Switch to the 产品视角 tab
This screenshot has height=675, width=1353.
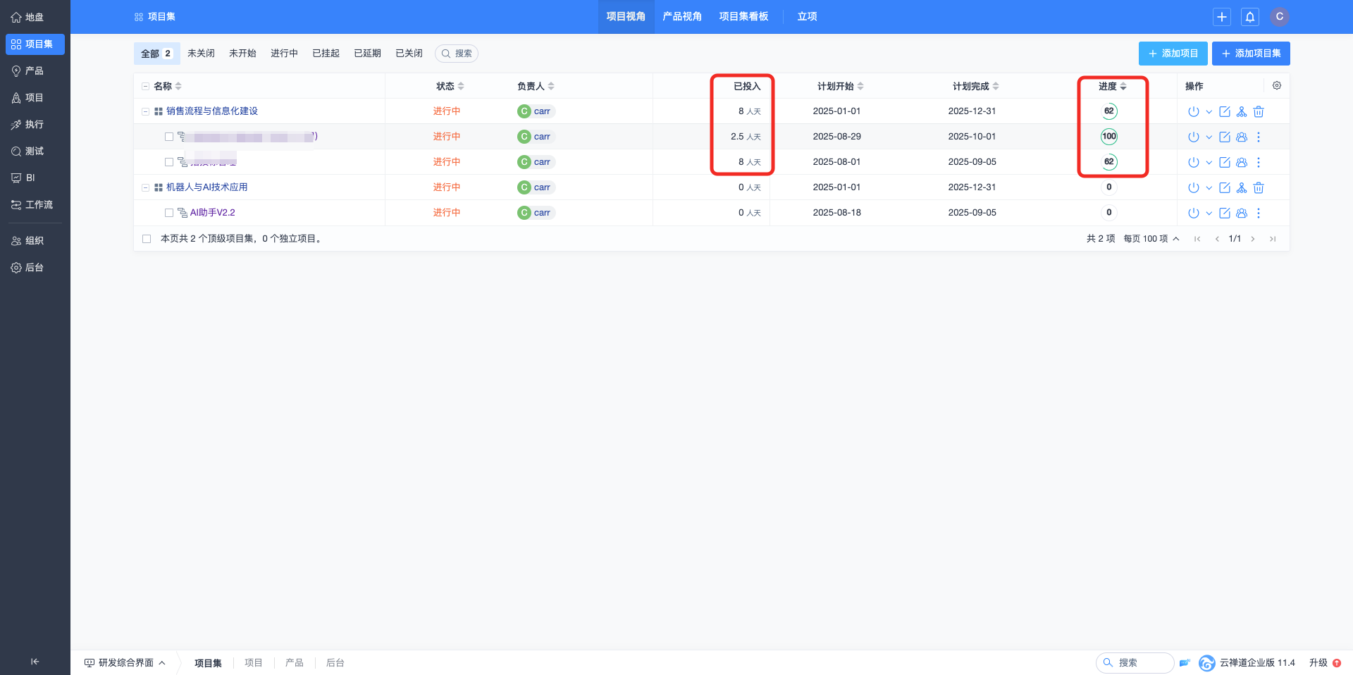point(681,17)
